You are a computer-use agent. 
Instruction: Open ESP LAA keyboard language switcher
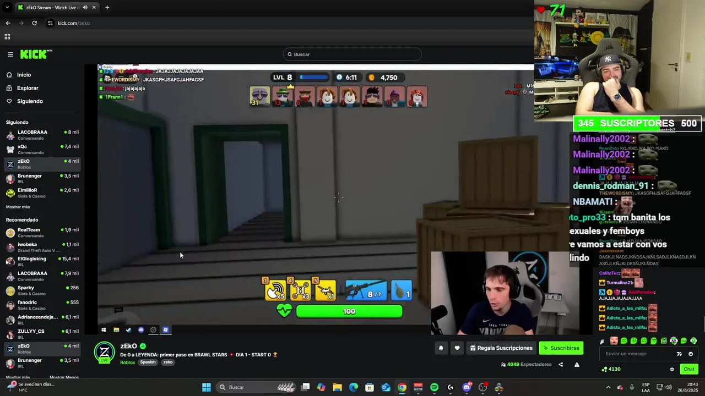(646, 387)
